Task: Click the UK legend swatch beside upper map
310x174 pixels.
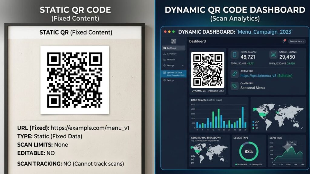Action: point(253,128)
